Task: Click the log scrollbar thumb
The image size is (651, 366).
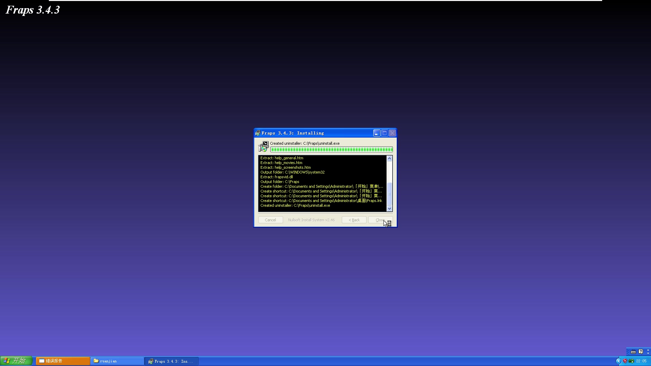Action: (x=389, y=194)
